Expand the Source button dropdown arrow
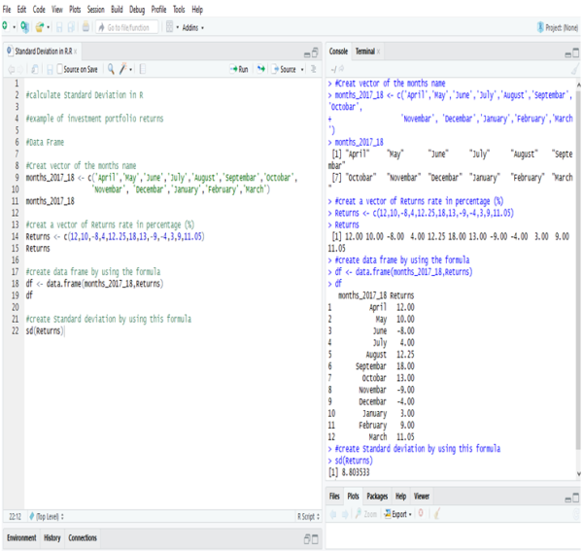The height and width of the screenshot is (551, 583). tap(301, 69)
